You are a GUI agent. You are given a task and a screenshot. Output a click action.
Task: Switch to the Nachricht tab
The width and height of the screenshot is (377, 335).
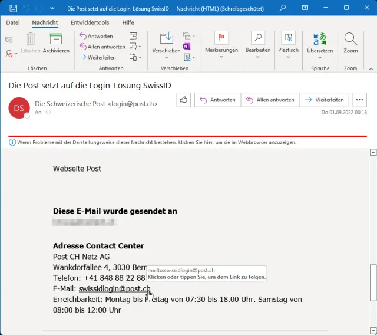tap(45, 22)
